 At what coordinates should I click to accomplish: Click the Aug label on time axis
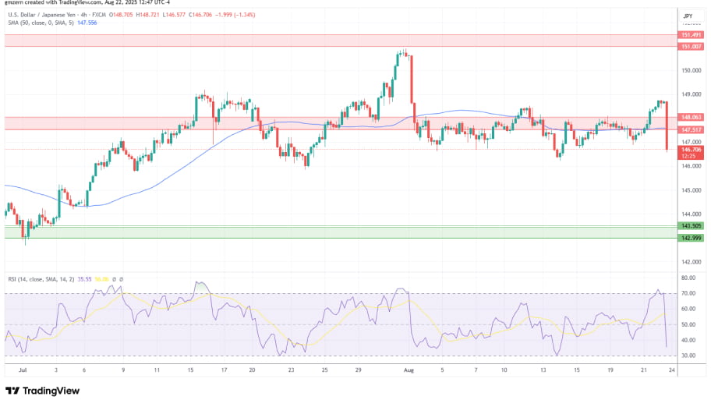click(x=409, y=370)
